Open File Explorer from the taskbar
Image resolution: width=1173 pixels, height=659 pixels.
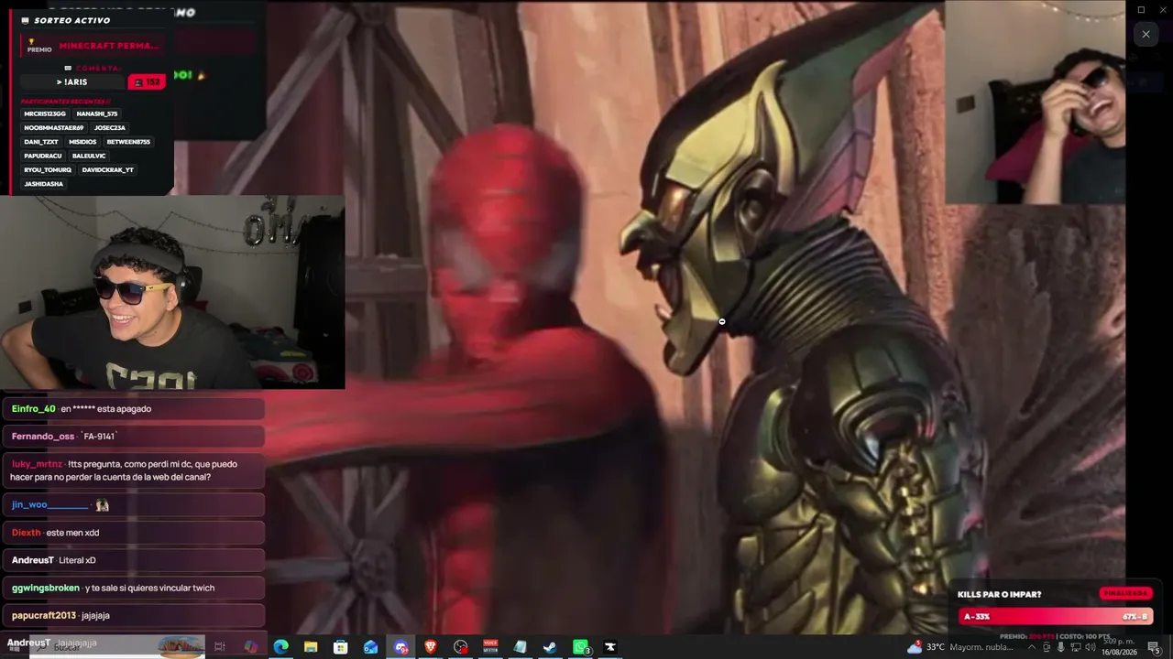pos(311,647)
